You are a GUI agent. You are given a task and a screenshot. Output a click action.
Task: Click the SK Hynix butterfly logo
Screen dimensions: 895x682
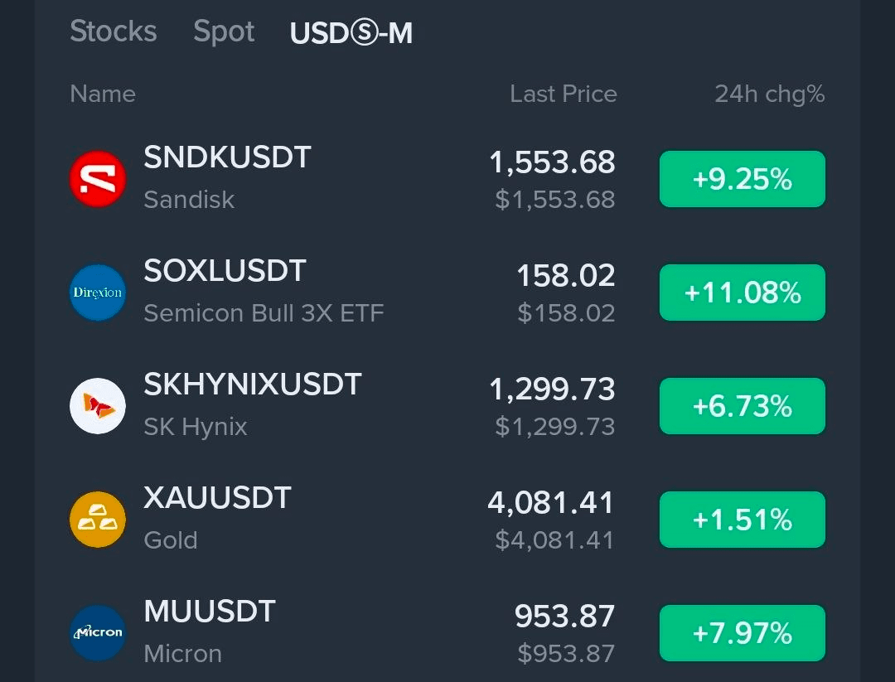tap(98, 406)
